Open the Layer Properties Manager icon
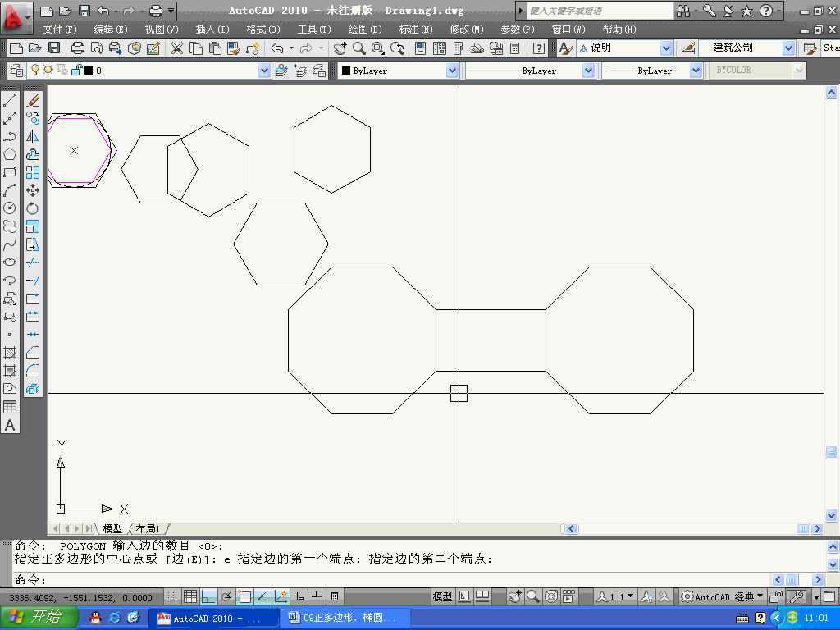This screenshot has width=840, height=630. point(16,71)
